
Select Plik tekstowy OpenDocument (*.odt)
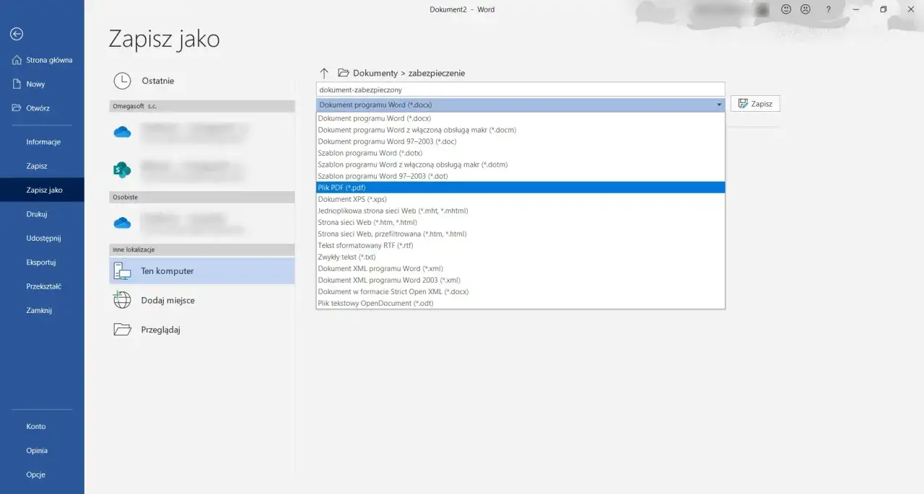click(520, 303)
